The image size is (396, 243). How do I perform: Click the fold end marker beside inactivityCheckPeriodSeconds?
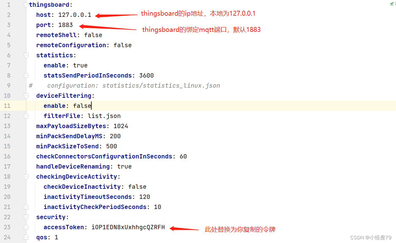pyautogui.click(x=26, y=207)
